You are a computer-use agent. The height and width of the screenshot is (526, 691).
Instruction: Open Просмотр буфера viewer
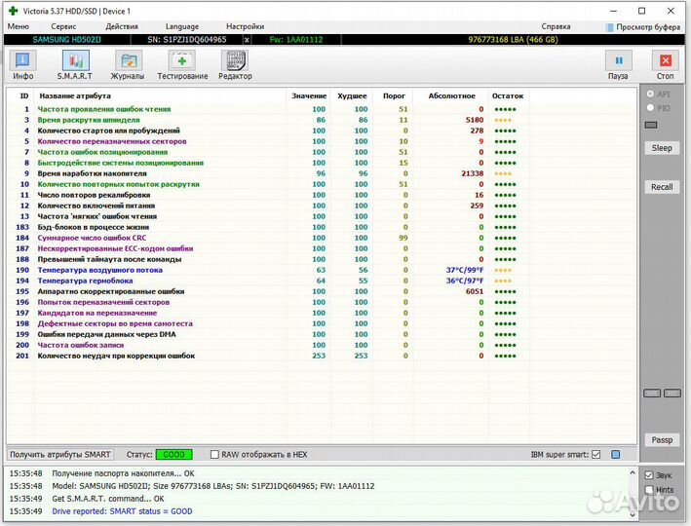click(641, 26)
